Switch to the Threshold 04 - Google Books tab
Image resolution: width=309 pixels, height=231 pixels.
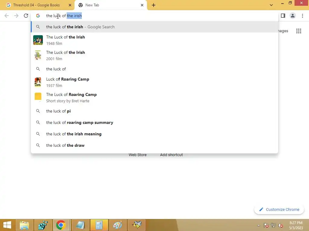[37, 5]
